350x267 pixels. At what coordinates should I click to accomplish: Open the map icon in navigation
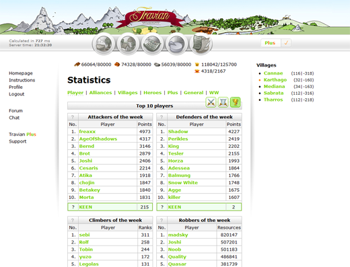tap(152, 44)
